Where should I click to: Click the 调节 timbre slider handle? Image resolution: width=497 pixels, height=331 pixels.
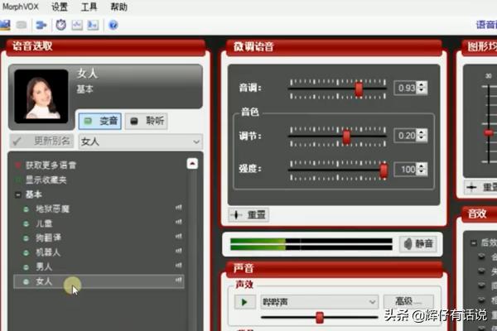(346, 137)
